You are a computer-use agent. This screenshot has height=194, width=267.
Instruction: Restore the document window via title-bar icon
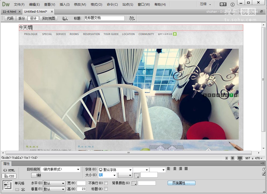point(262,12)
